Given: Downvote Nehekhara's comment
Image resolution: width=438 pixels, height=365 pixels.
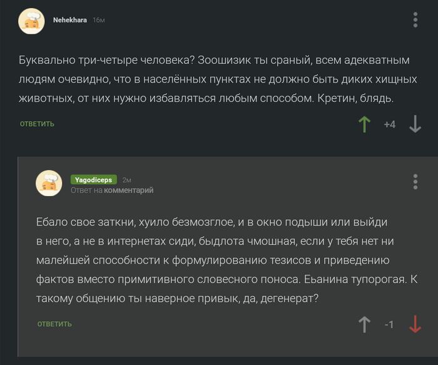Looking at the screenshot, I should (415, 124).
